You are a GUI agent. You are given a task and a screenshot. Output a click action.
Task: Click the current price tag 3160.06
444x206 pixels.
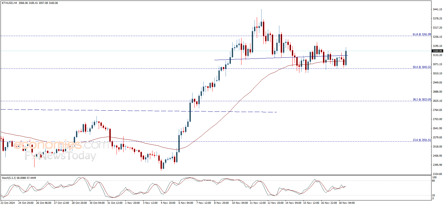tap(437, 51)
